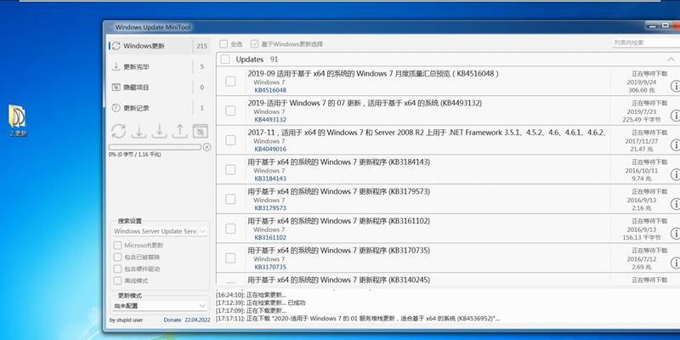Cancel the download with the circled X icon
This screenshot has width=680, height=340.
(207, 147)
